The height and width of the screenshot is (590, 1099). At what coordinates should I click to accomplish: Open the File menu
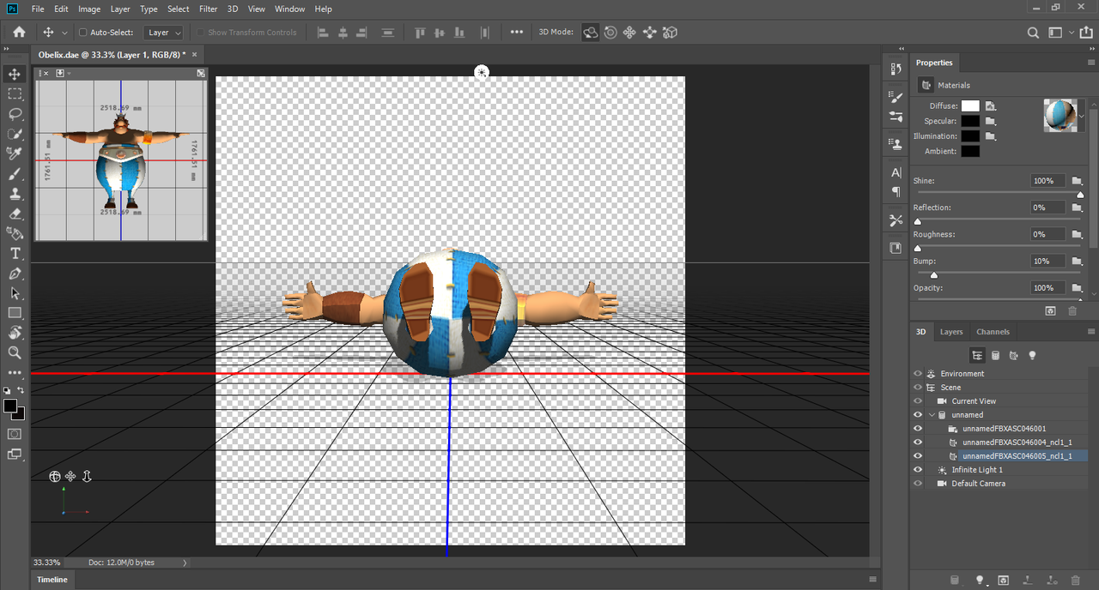pos(38,9)
